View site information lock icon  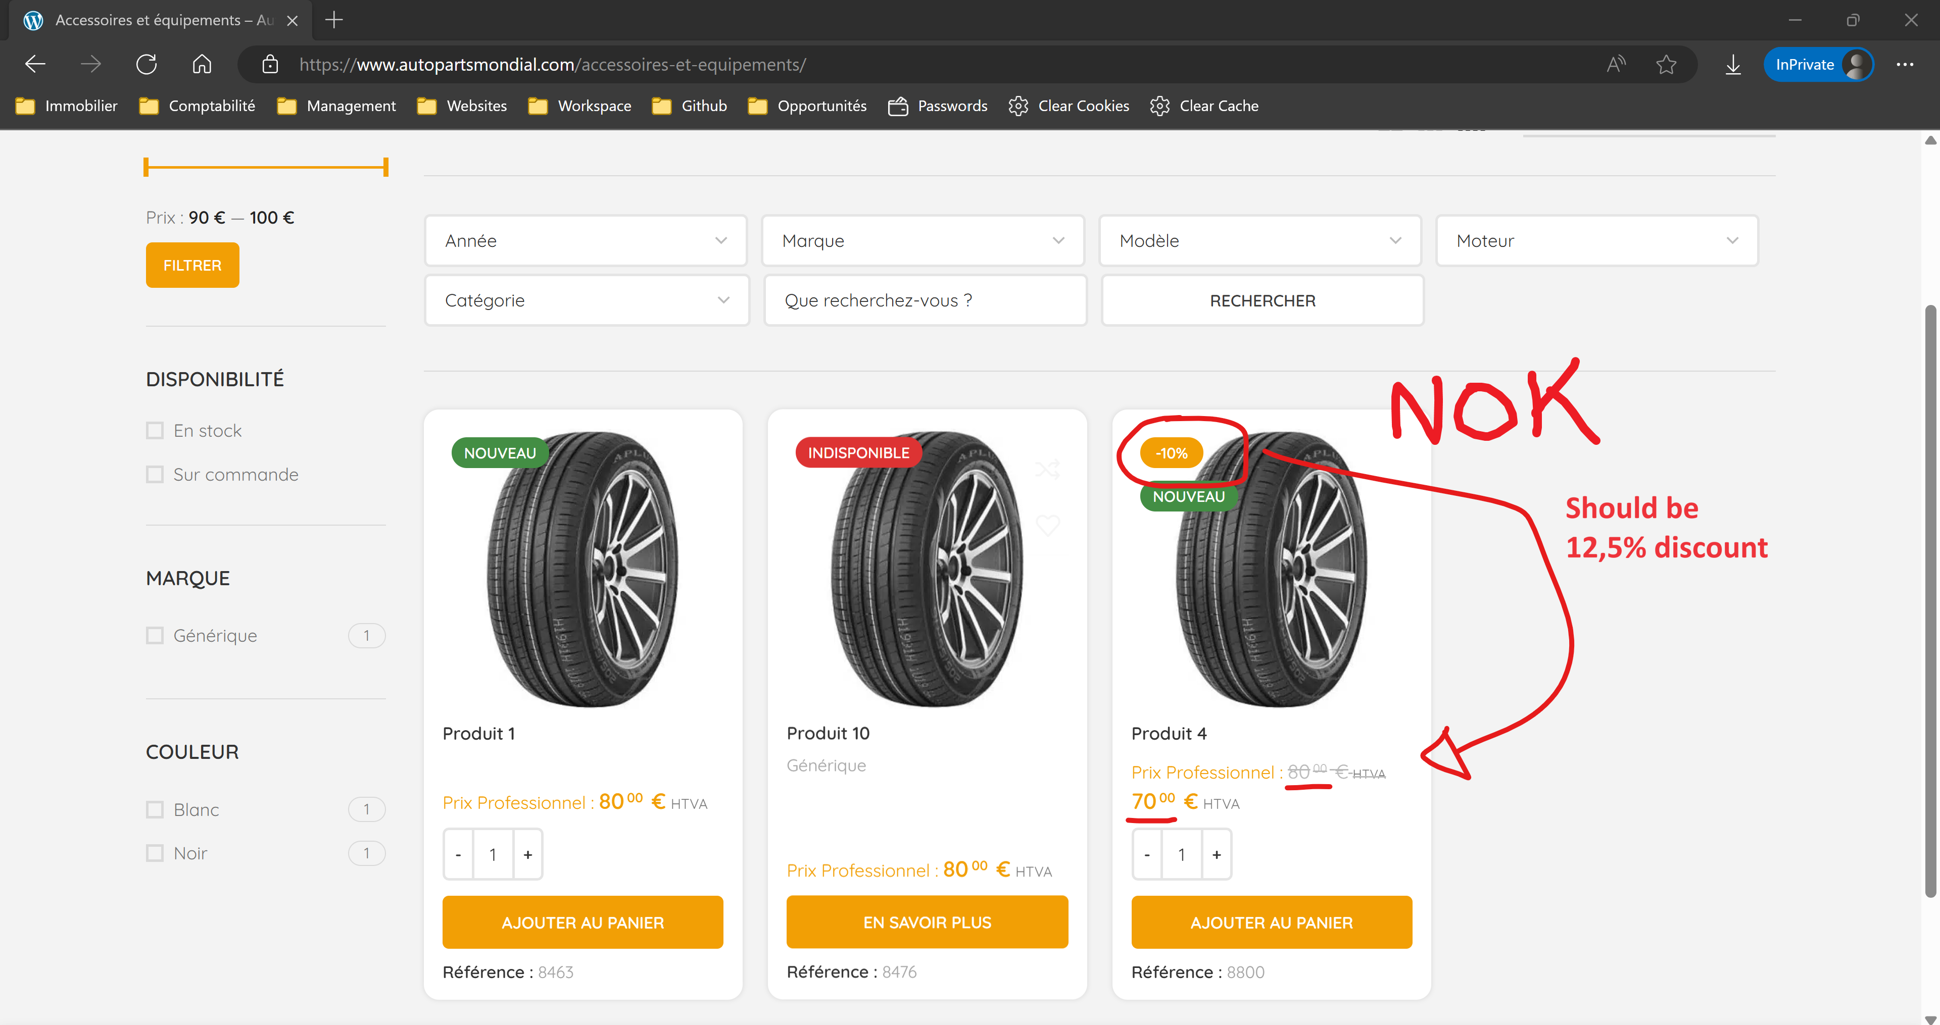click(270, 65)
